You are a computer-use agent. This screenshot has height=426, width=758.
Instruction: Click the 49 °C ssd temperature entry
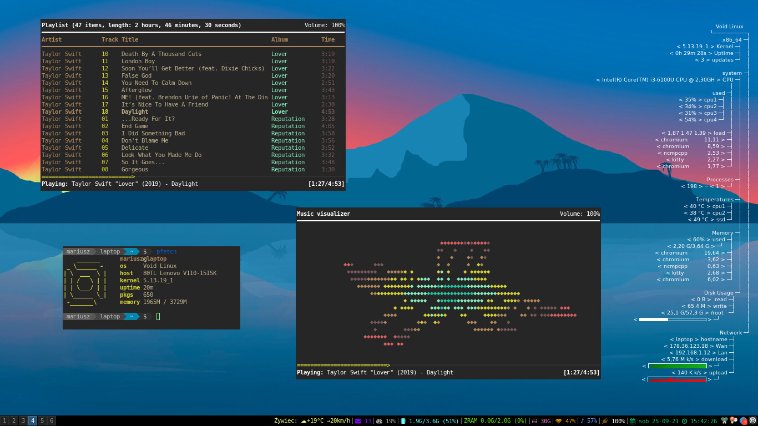click(706, 220)
